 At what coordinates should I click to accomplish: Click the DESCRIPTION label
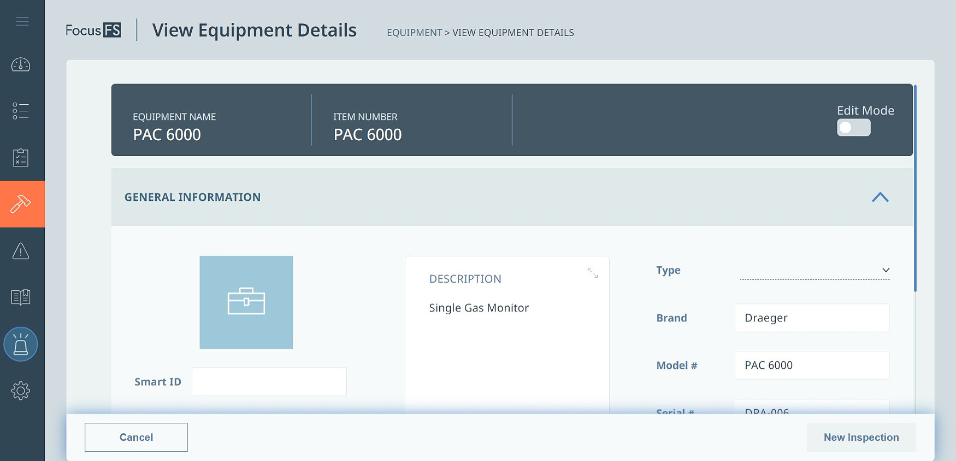coord(465,279)
